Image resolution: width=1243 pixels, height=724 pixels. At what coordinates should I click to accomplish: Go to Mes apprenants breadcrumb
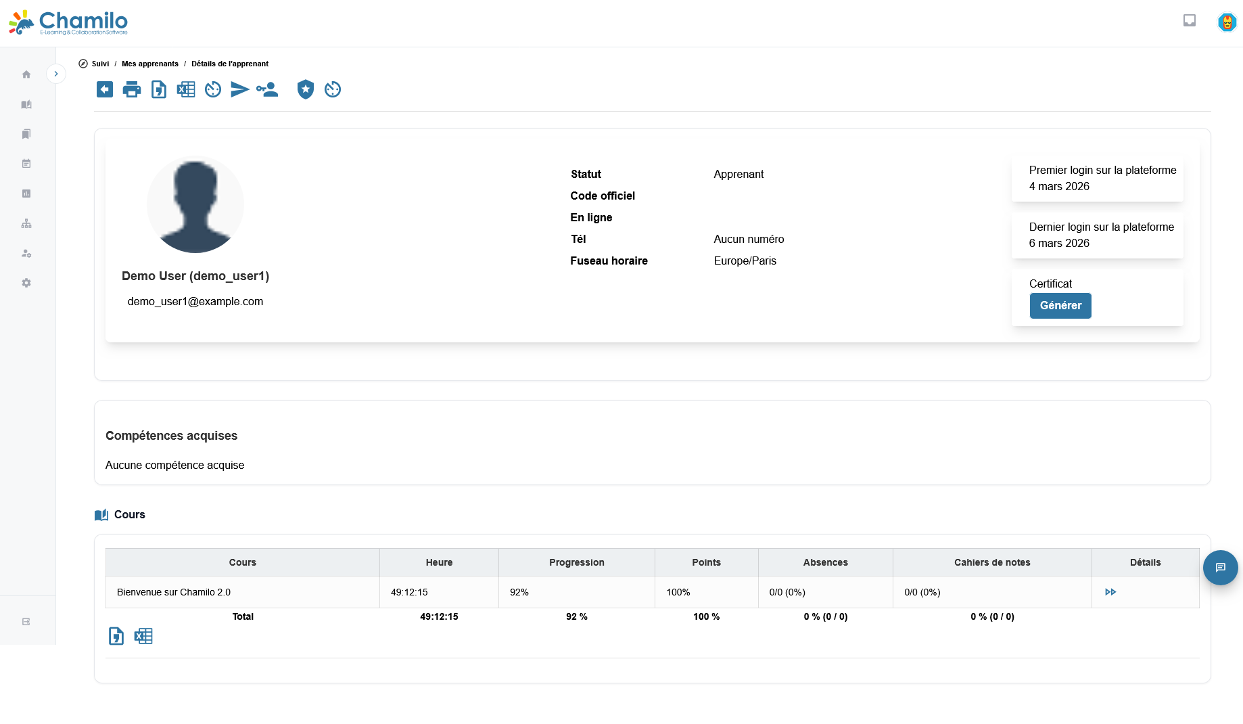pos(150,64)
